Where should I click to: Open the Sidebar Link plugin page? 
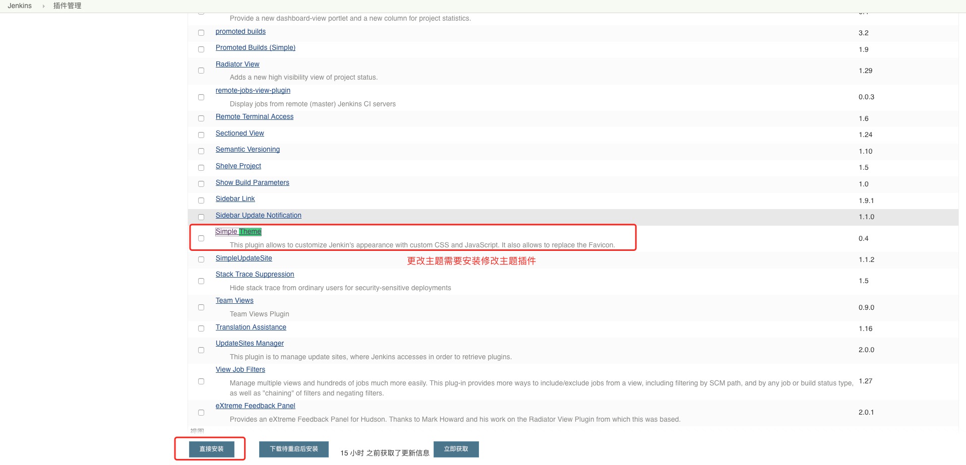[x=235, y=198]
